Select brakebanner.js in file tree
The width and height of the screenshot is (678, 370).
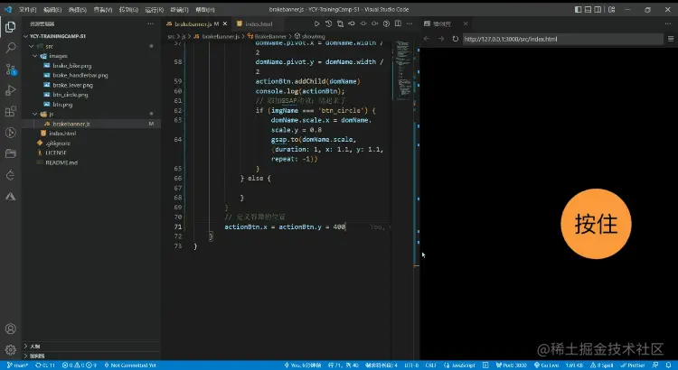[x=91, y=124]
